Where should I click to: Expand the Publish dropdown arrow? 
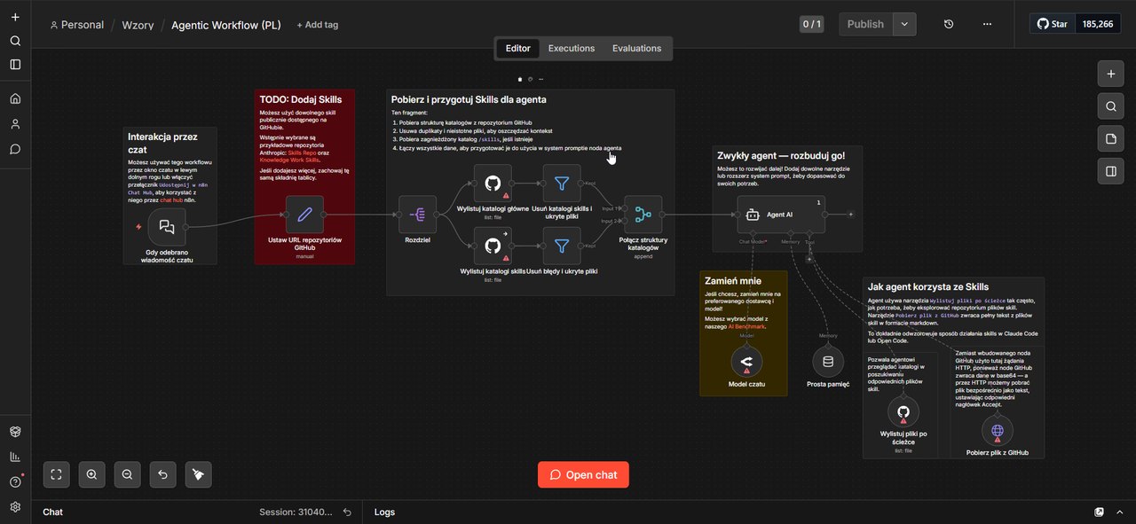[904, 24]
